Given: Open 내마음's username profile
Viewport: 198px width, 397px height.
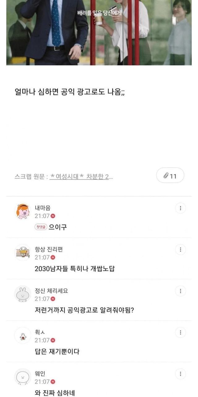Looking at the screenshot, I should coord(42,208).
